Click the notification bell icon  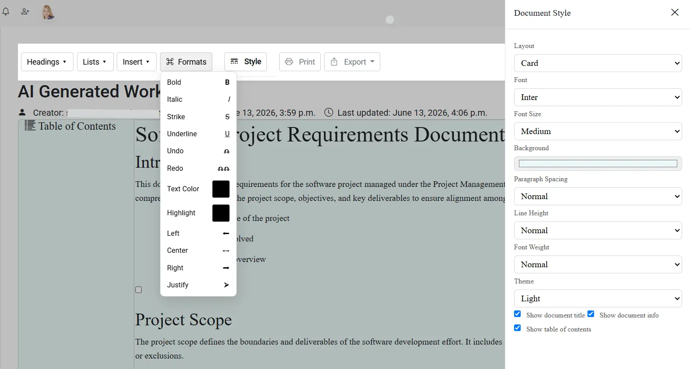(6, 12)
